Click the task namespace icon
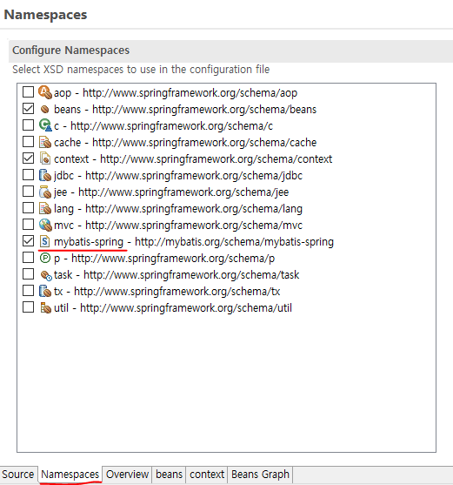 46,275
